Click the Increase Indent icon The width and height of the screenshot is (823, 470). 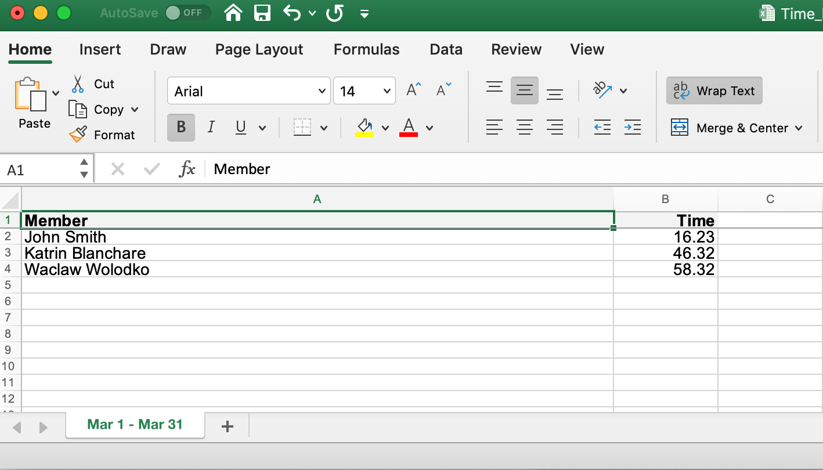click(x=632, y=128)
